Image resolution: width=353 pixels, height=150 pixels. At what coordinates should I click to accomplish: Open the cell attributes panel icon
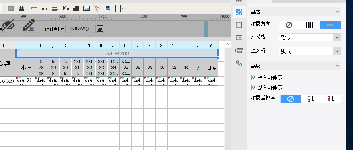pos(239,12)
